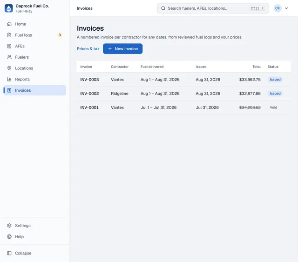Click the Status column header

pos(273,67)
